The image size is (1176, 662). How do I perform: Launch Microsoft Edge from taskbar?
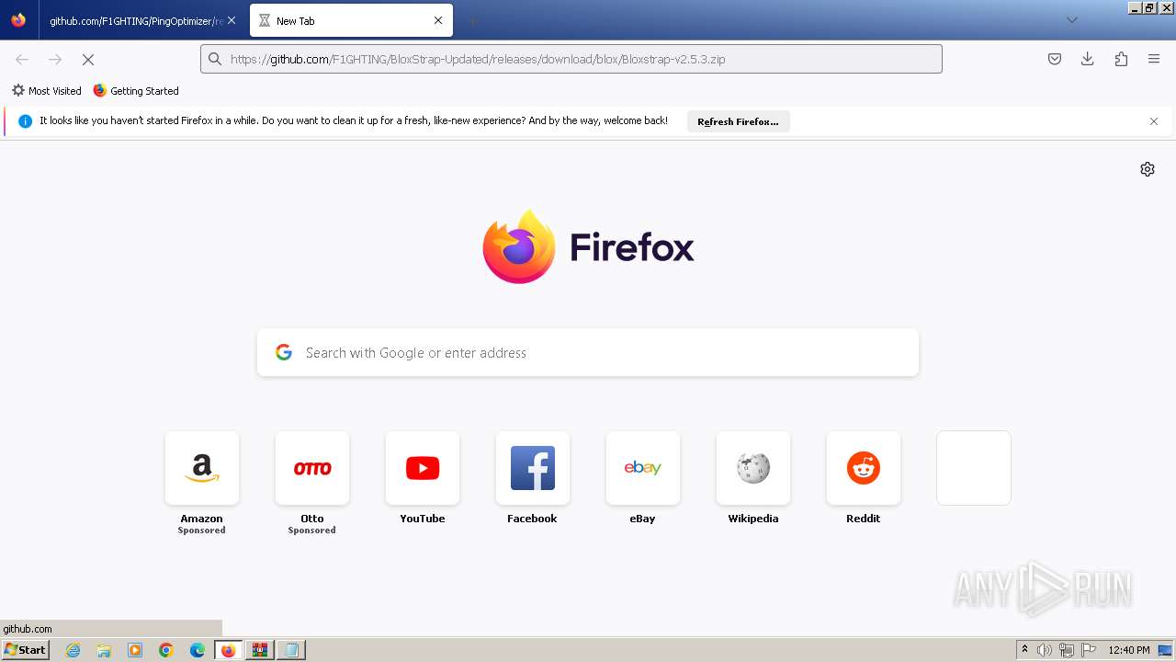(x=198, y=650)
